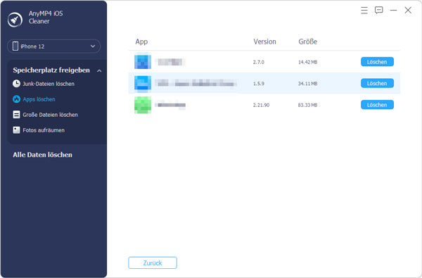Click version value 2.21.90

pyautogui.click(x=261, y=105)
